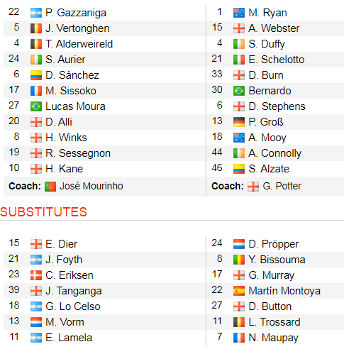Click Spain flag beside Martín Montoya
This screenshot has width=344, height=354.
point(239,291)
